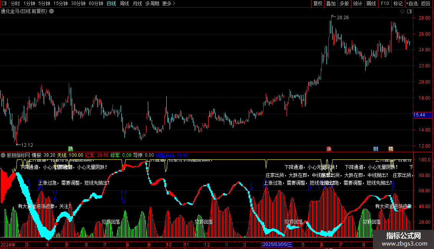The image size is (434, 249).
Task: Open the indicator dropdown beside 股朋指标网
Action: [x=3, y=155]
